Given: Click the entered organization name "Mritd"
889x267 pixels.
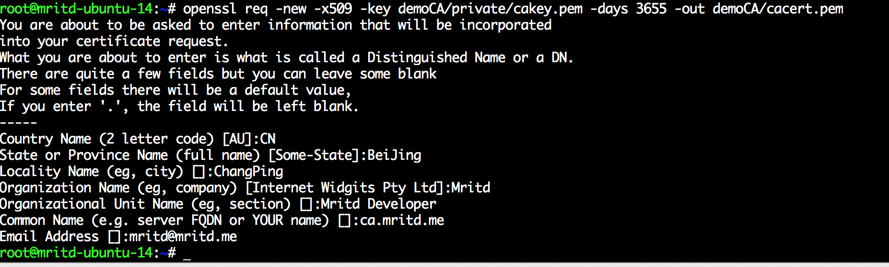Looking at the screenshot, I should pos(471,188).
